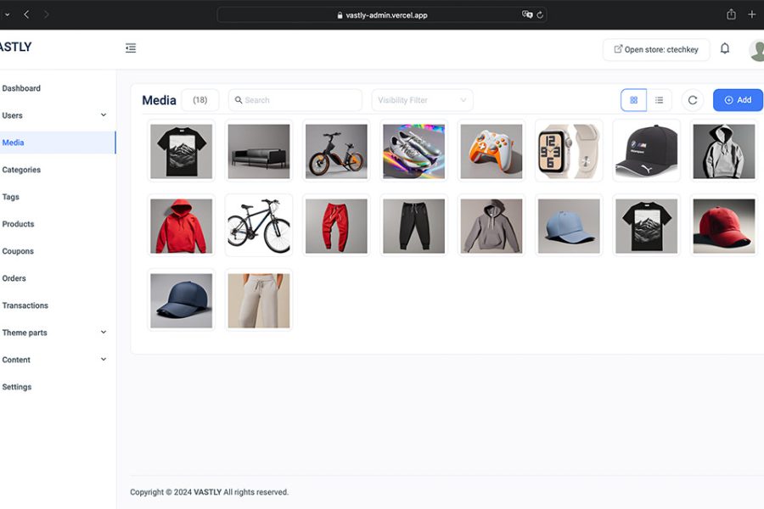Open Products in the sidebar
The image size is (764, 509).
point(18,224)
